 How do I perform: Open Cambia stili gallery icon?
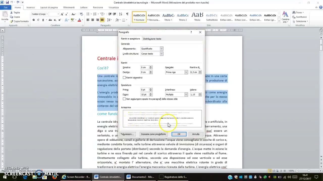pyautogui.click(x=285, y=17)
